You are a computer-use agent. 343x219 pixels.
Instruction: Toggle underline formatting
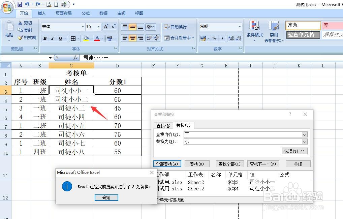click(x=60, y=38)
